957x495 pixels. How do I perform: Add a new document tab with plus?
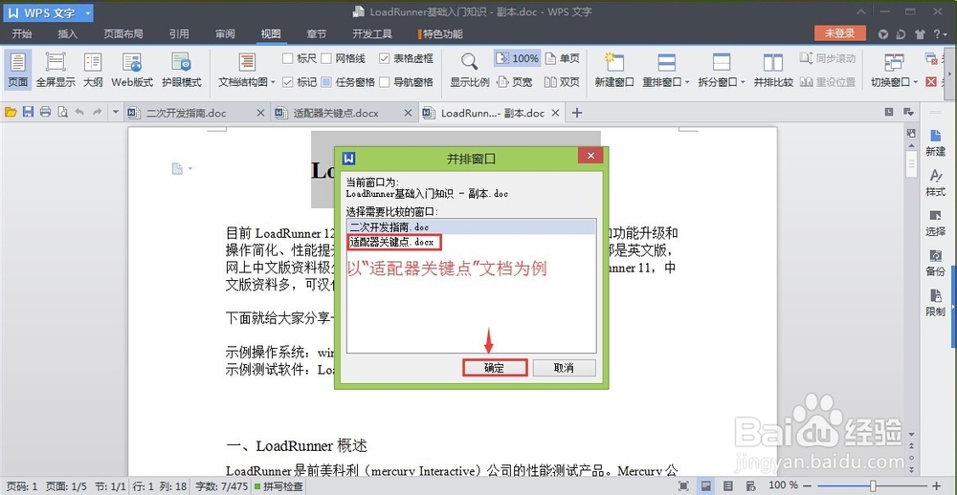577,113
